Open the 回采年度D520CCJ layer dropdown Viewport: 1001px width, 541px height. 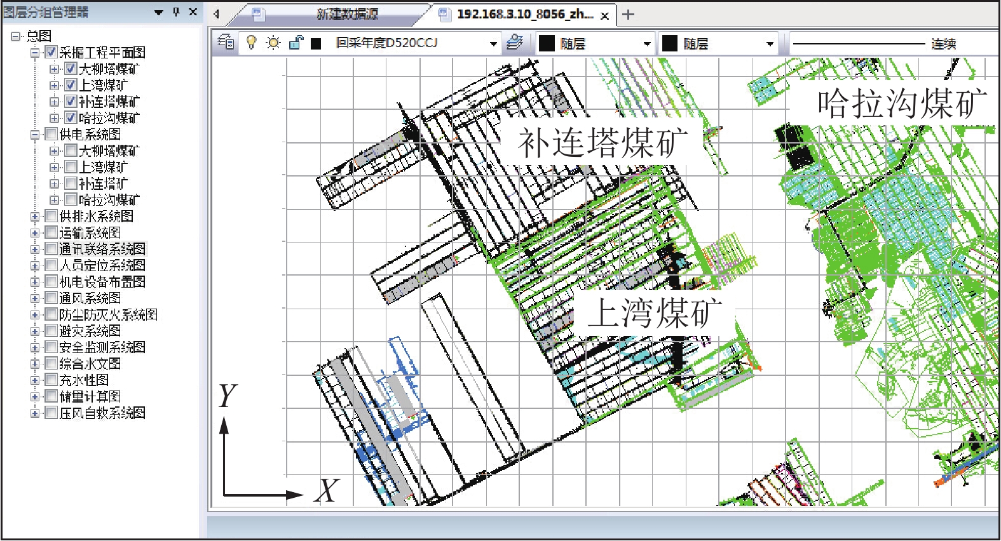point(493,44)
